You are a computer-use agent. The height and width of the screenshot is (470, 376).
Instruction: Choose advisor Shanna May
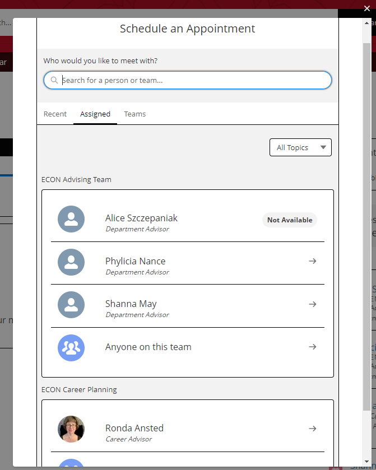coord(131,304)
